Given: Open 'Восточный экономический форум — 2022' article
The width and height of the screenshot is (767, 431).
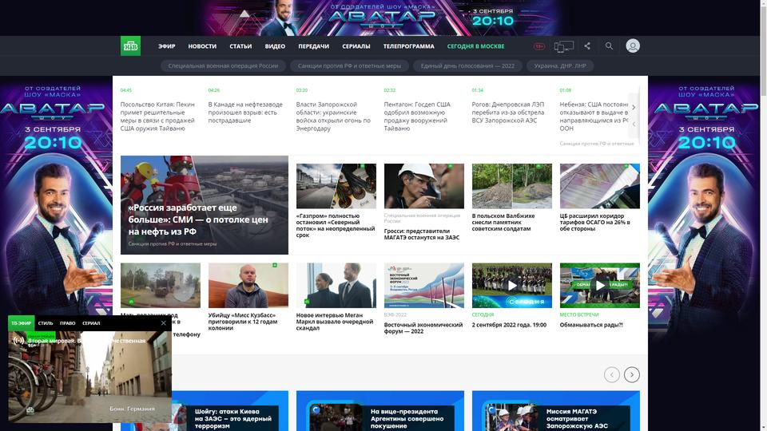Looking at the screenshot, I should 423,328.
